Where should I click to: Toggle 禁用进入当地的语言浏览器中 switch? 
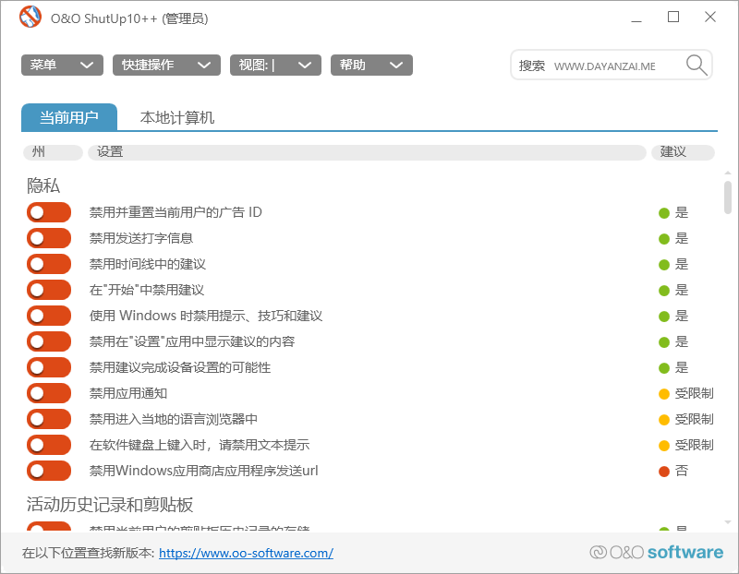[x=49, y=420]
